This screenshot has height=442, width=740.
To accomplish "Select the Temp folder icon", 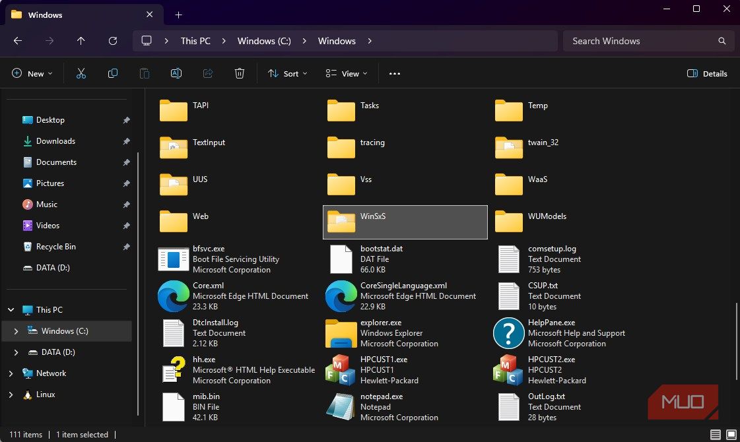I will pyautogui.click(x=509, y=110).
